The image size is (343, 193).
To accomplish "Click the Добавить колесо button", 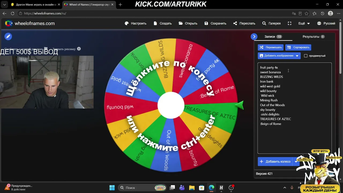I will click(275, 162).
